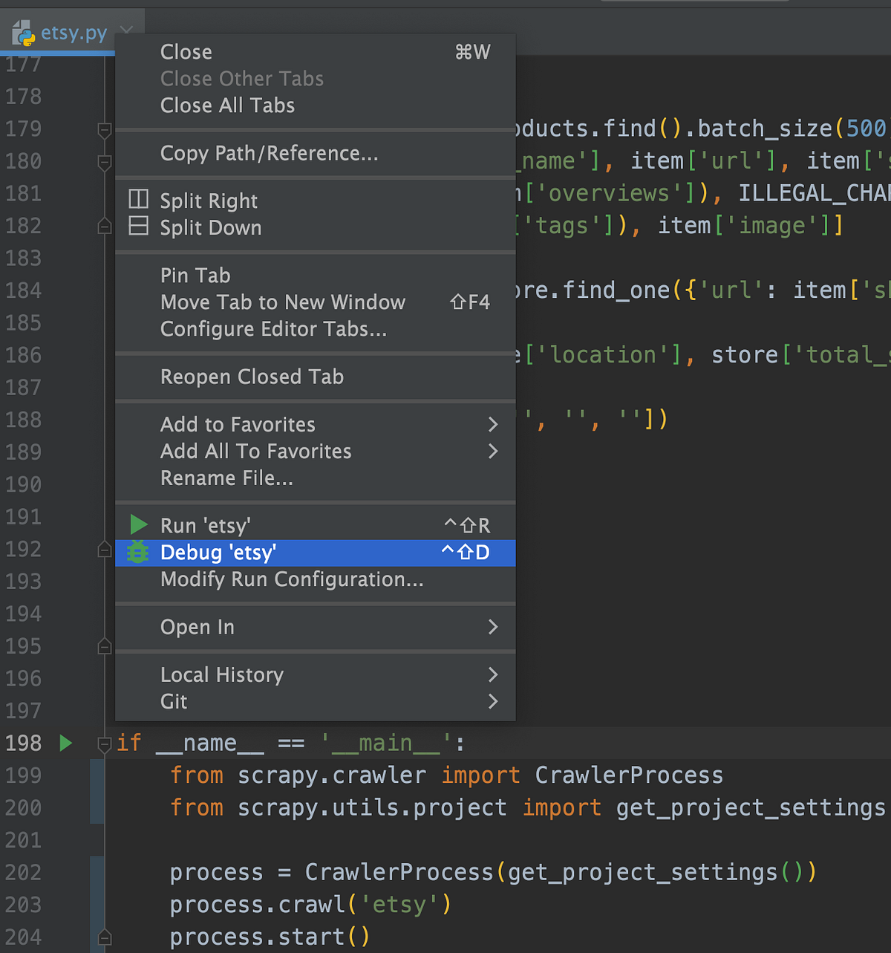Select Close All Tabs
This screenshot has height=953, width=891.
[x=227, y=105]
